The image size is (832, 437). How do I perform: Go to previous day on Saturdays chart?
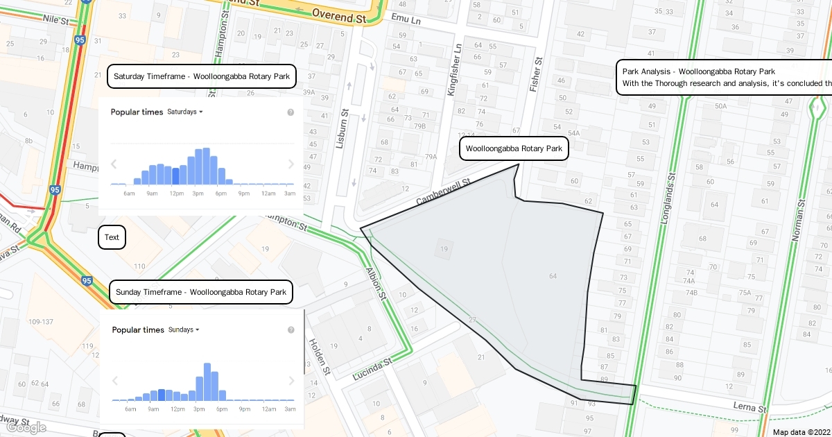click(114, 164)
